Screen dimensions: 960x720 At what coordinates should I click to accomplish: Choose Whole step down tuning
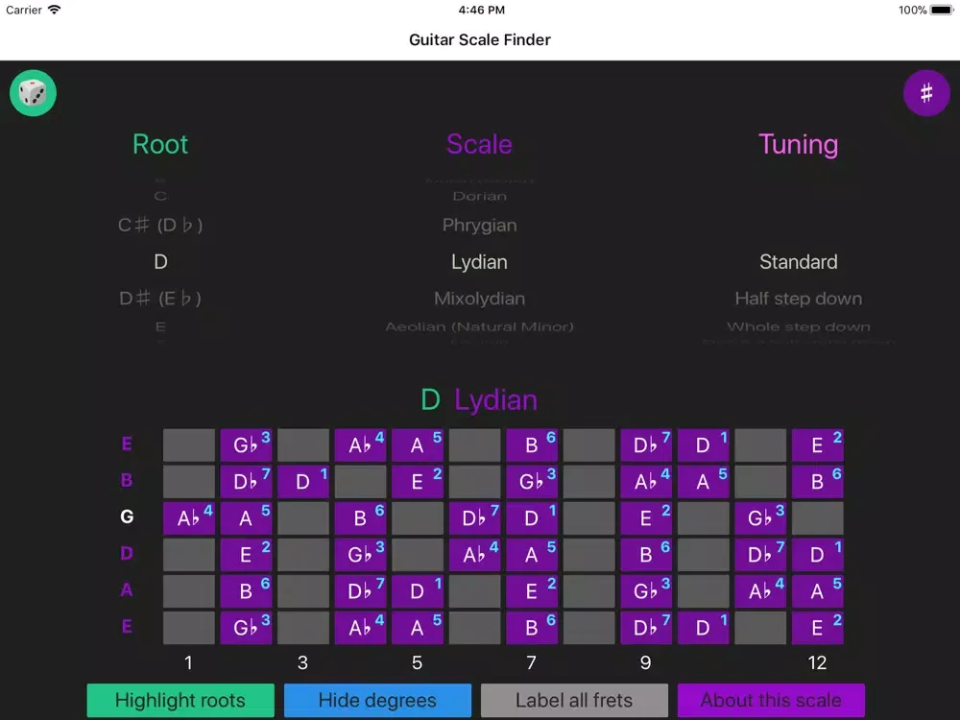point(799,327)
